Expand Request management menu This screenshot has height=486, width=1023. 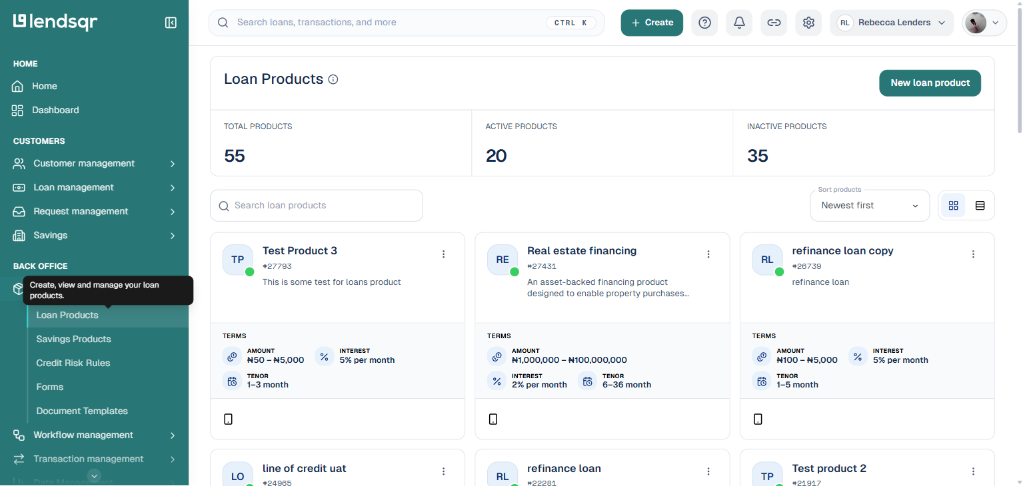[94, 212]
